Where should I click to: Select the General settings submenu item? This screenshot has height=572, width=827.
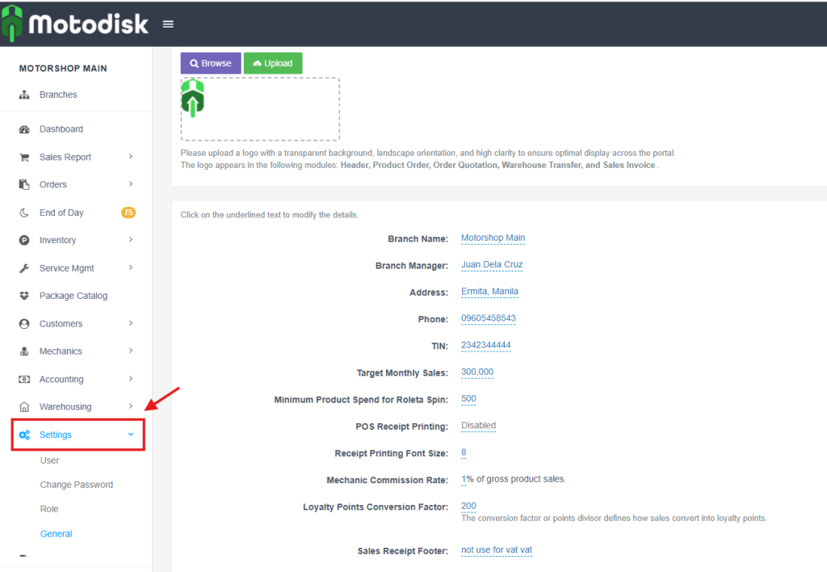click(57, 534)
